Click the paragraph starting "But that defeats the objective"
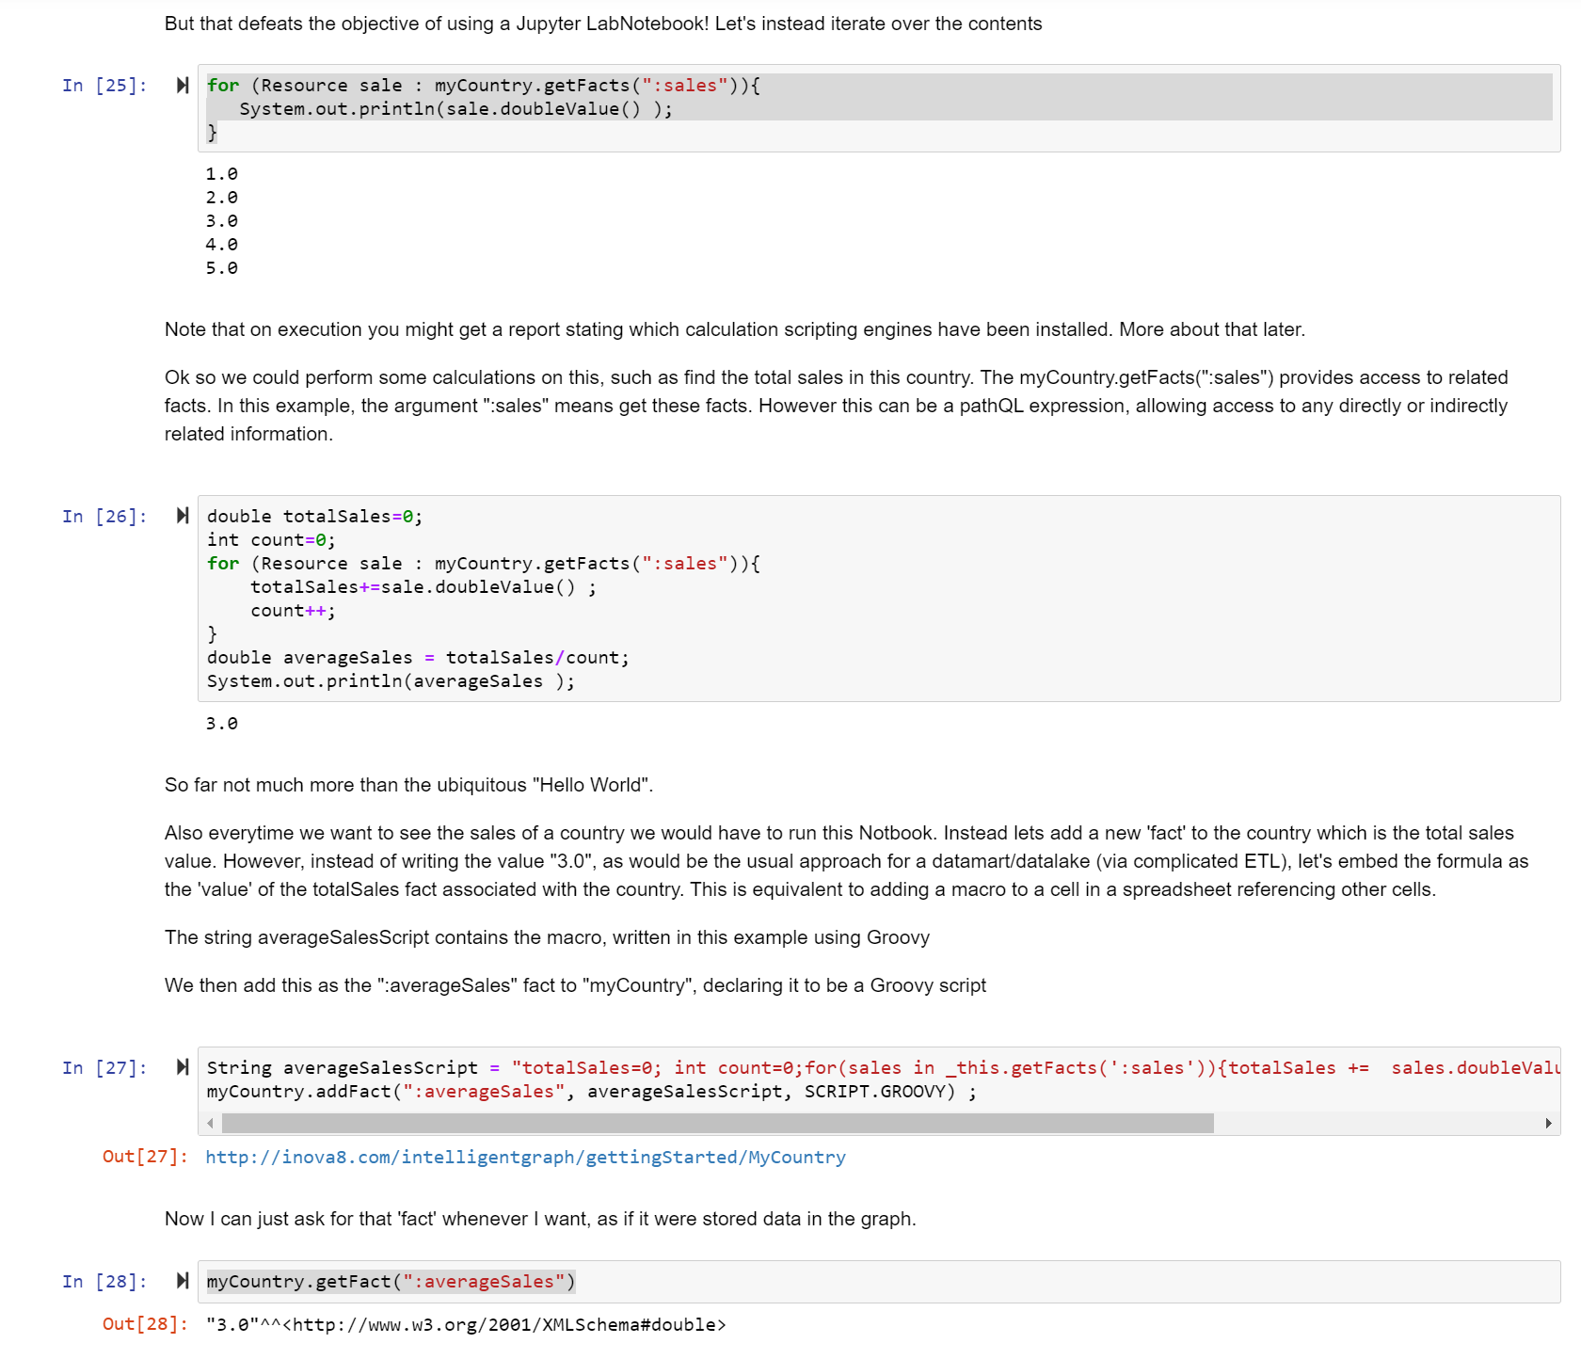This screenshot has height=1359, width=1581. (603, 24)
